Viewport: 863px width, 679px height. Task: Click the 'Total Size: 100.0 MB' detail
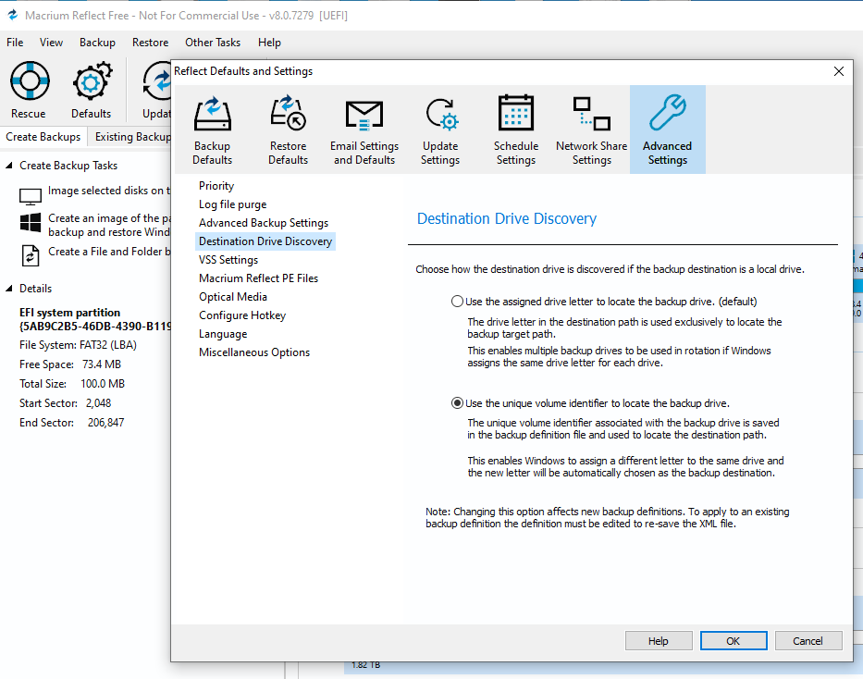point(72,384)
